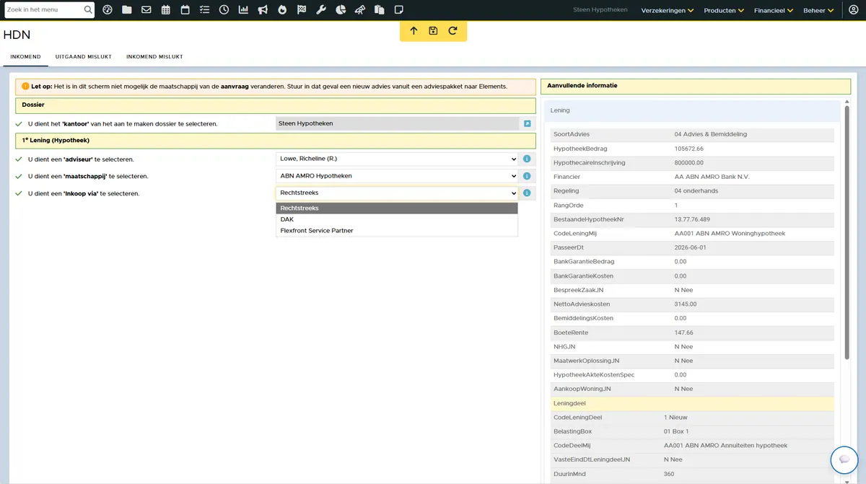The width and height of the screenshot is (866, 484).
Task: Click the info icon beside Inkoop via dropdown
Action: coord(527,193)
